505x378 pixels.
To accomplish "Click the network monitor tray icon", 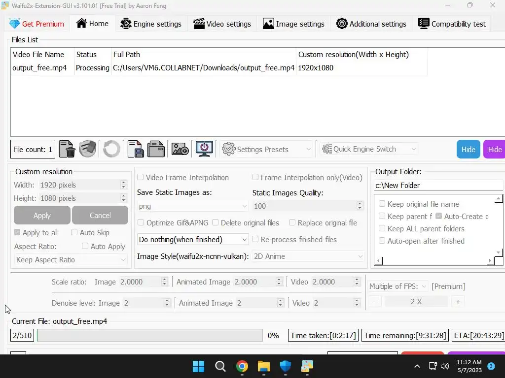I will [433, 366].
